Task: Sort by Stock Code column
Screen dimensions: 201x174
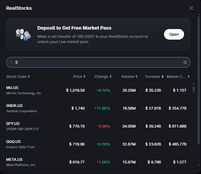Action: click(18, 76)
